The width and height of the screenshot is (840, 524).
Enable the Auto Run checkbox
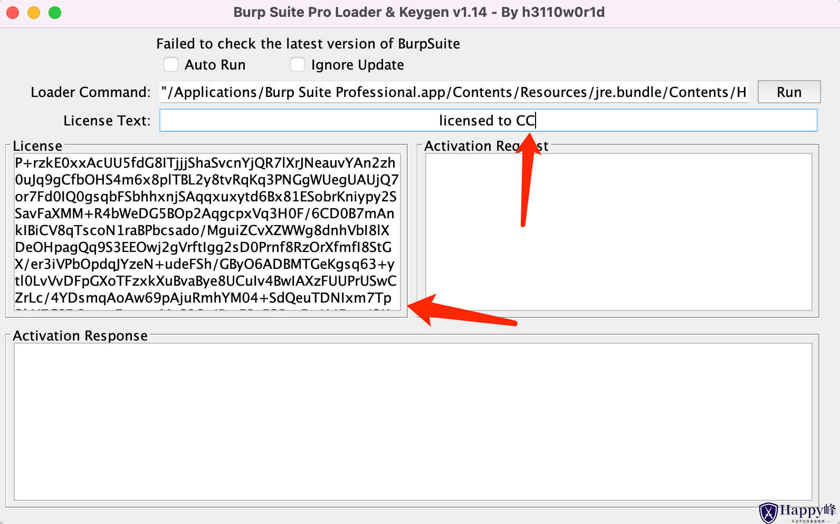(171, 64)
